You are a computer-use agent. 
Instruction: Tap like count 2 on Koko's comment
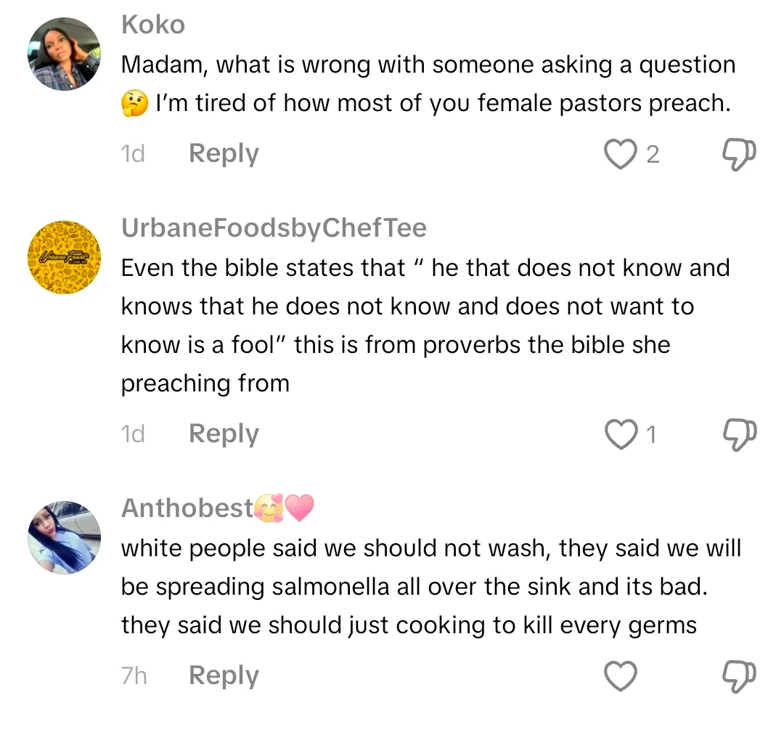[x=653, y=155]
